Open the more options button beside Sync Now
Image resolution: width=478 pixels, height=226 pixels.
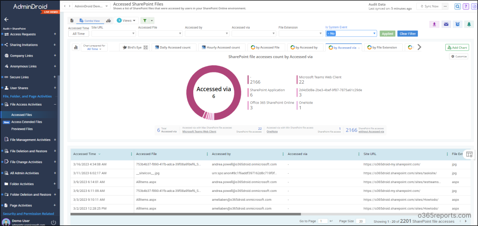pyautogui.click(x=446, y=6)
